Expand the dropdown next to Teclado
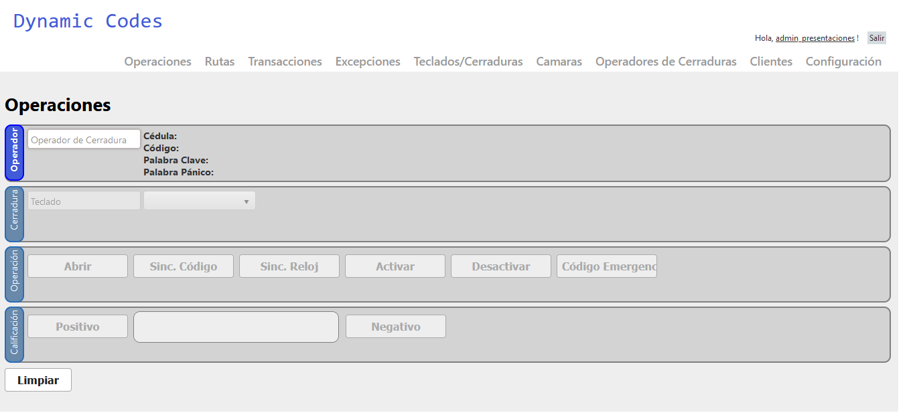 click(200, 201)
